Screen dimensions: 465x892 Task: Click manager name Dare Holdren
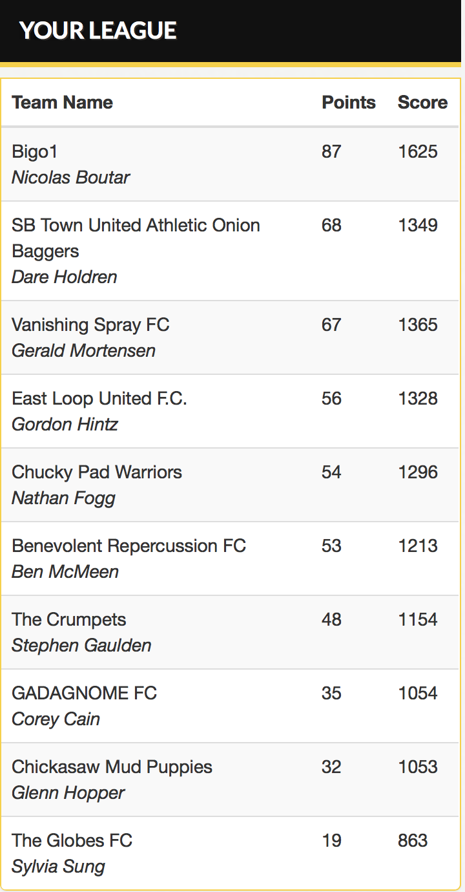(x=65, y=277)
